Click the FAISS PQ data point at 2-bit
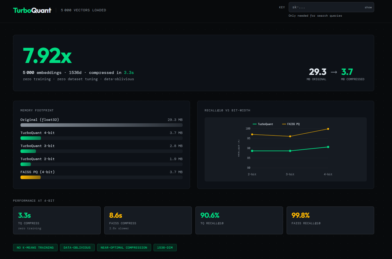Image resolution: width=392 pixels, height=259 pixels. coord(252,134)
